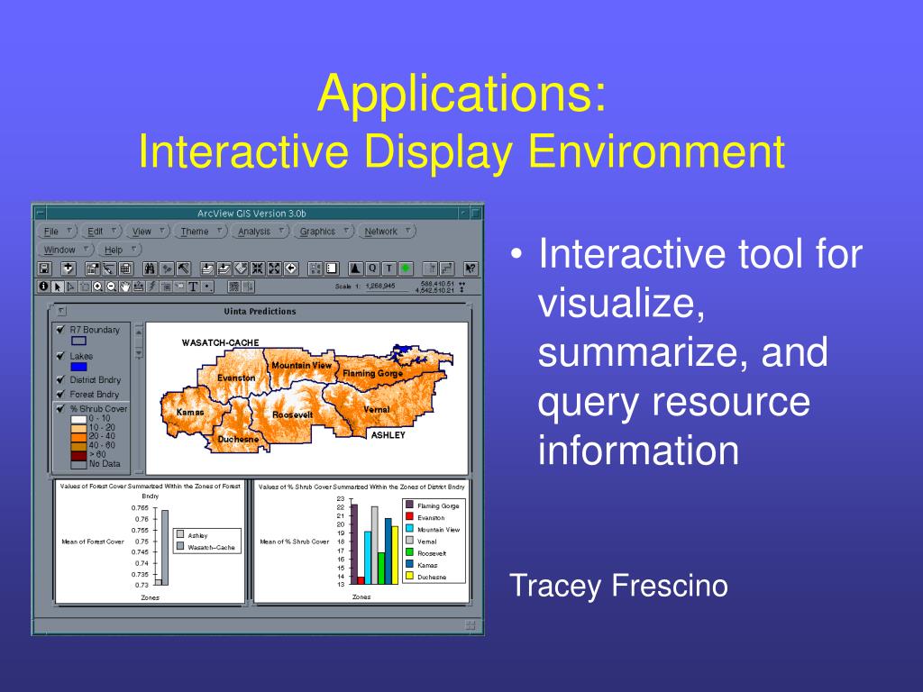Select the Pan hand tool
Image resolution: width=923 pixels, height=692 pixels.
coord(124,287)
